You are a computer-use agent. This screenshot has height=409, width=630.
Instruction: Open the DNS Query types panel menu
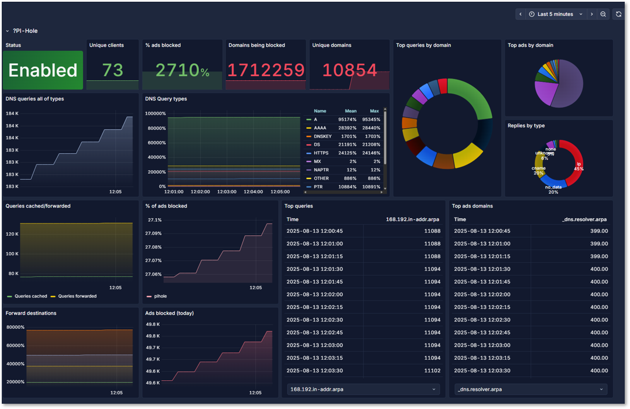coord(167,99)
